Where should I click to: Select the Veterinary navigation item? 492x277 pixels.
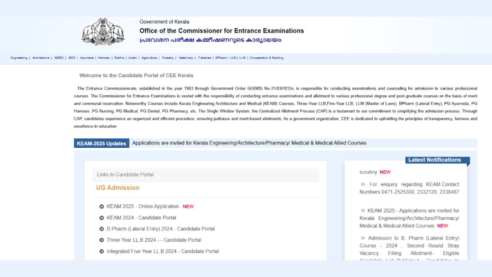[x=186, y=58]
